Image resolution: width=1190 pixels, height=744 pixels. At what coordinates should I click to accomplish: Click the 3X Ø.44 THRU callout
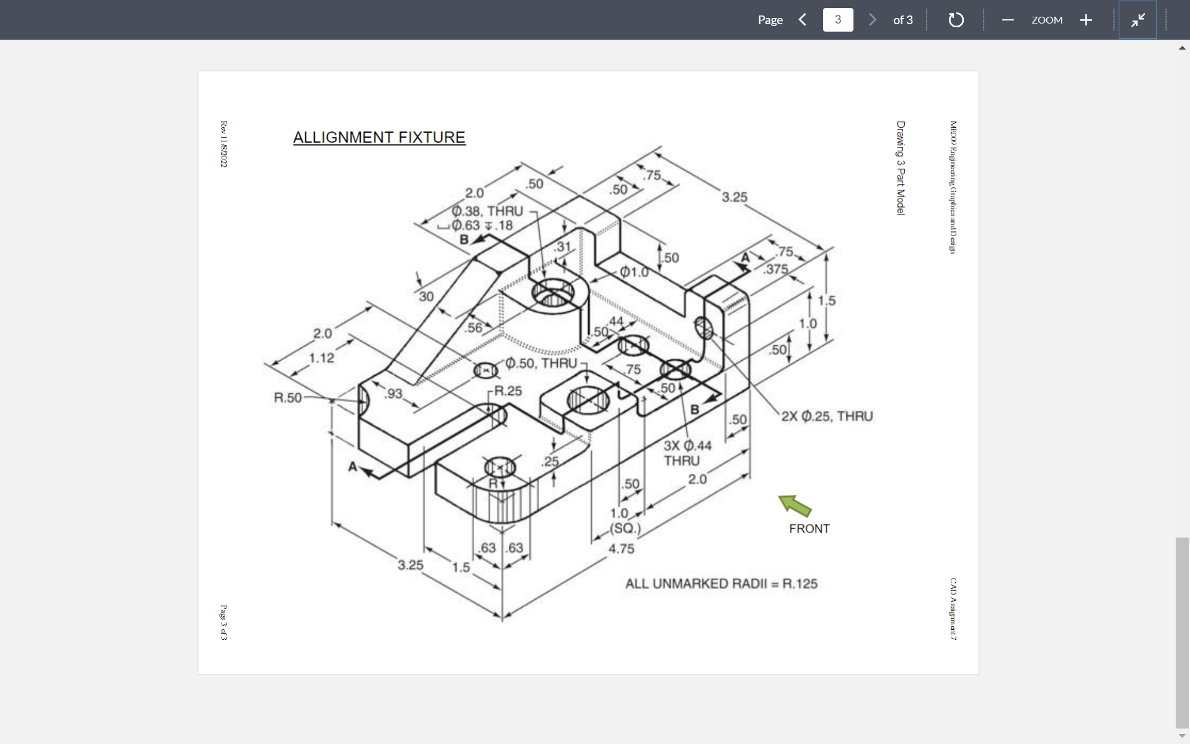[x=687, y=452]
